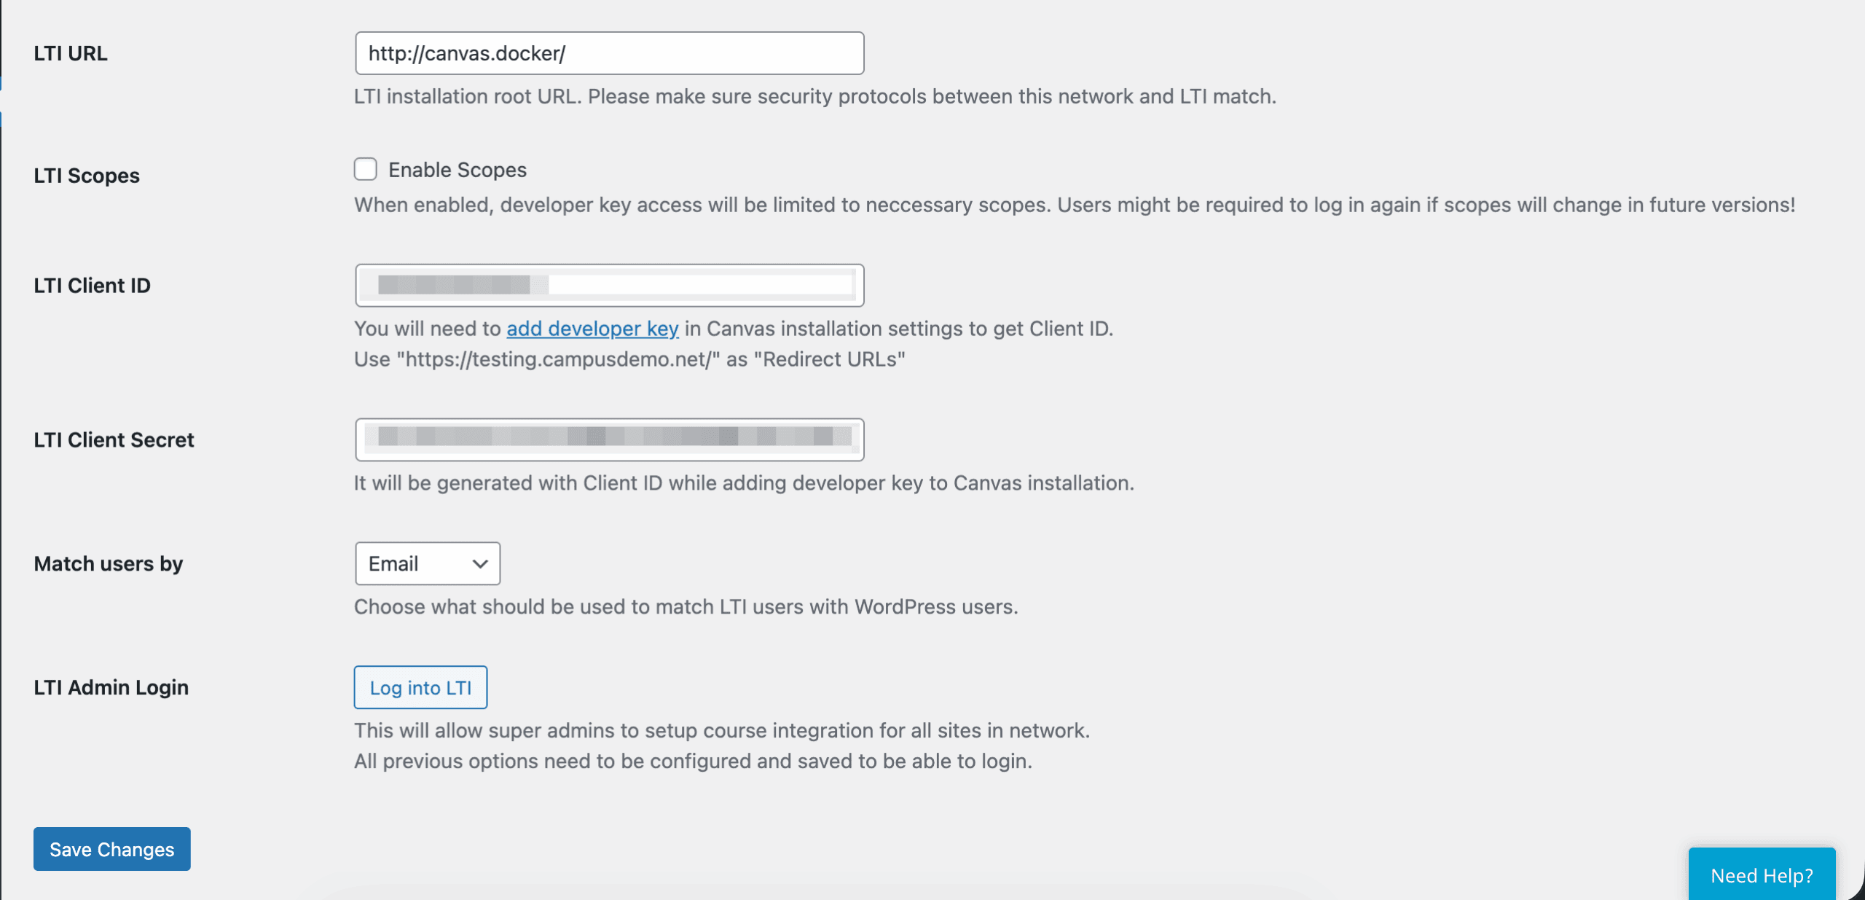Click the "Match users by" row label
Image resolution: width=1865 pixels, height=900 pixels.
(109, 564)
